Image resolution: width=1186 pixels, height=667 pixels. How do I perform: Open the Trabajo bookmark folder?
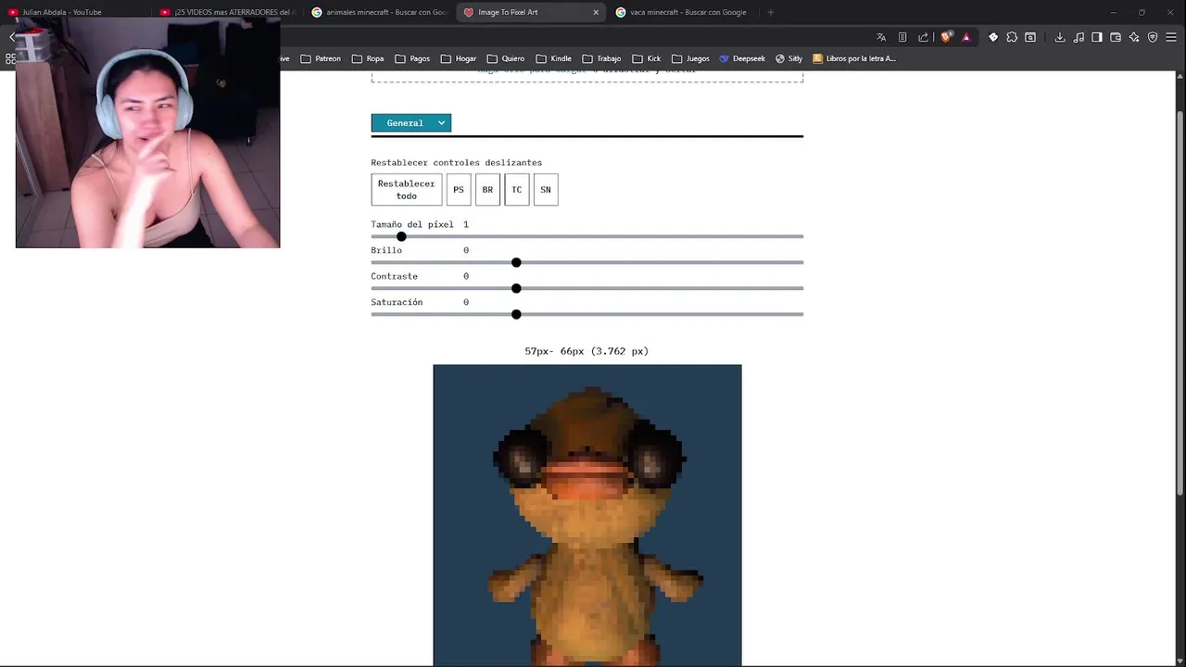601,58
